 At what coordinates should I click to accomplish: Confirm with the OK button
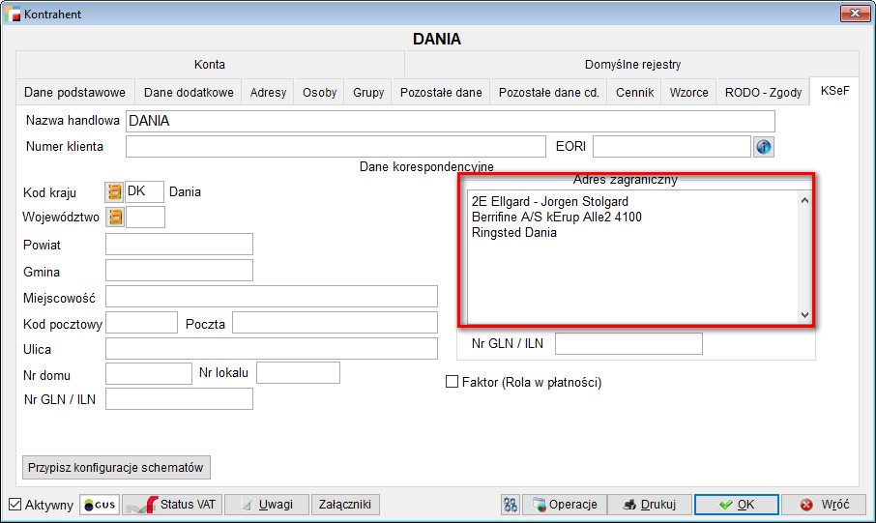(x=736, y=505)
